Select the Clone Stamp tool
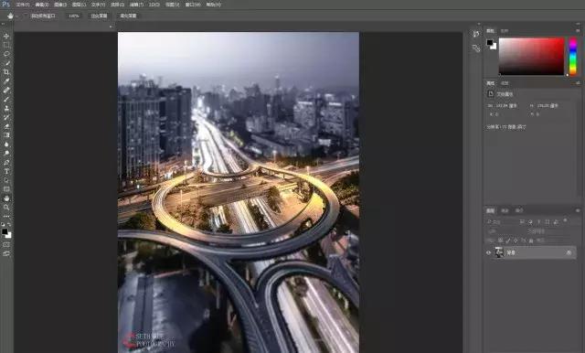 pyautogui.click(x=6, y=108)
